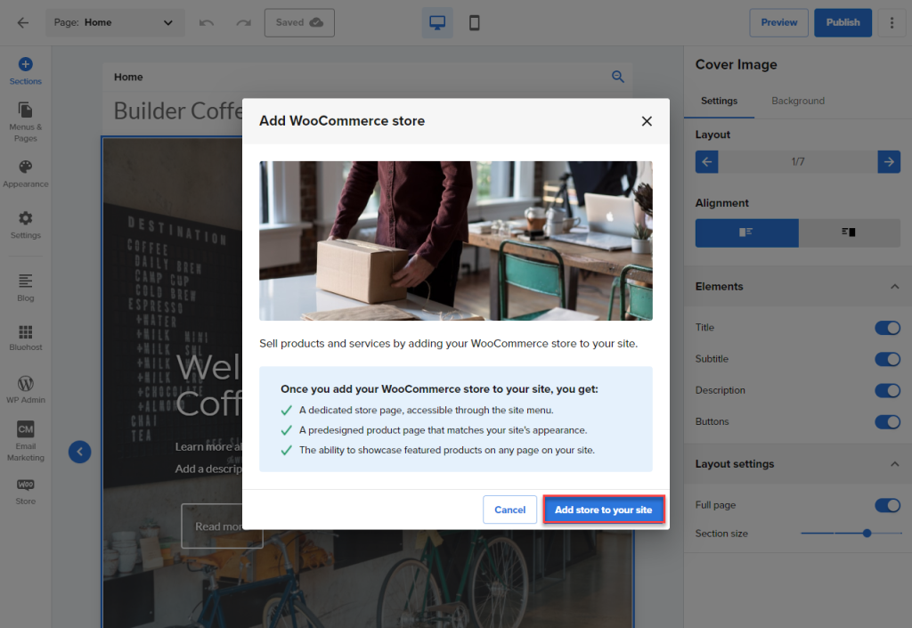The image size is (912, 628).
Task: Toggle the Full page switch
Action: pyautogui.click(x=888, y=505)
